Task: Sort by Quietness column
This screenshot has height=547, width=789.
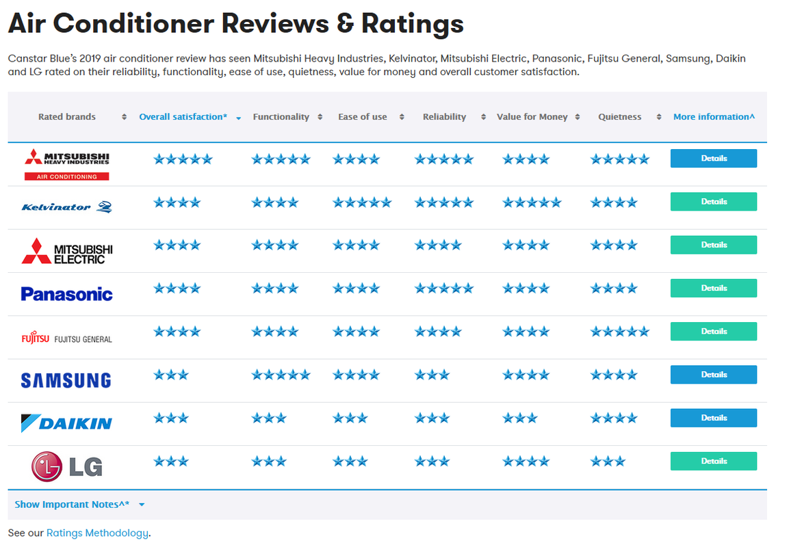Action: (x=659, y=117)
